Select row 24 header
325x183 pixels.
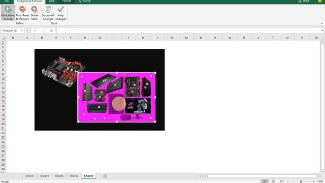click(3, 142)
